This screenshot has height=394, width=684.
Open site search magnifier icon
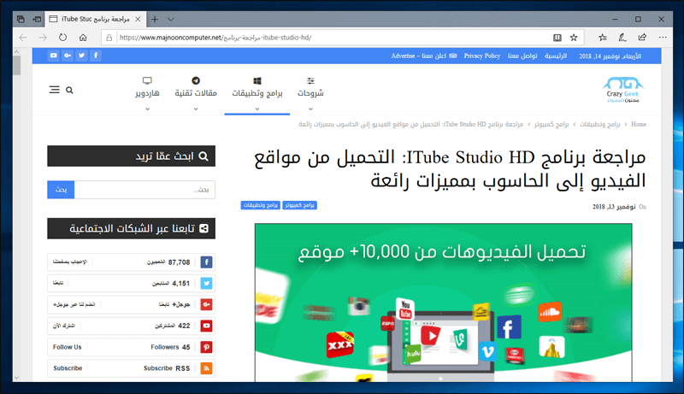click(69, 91)
